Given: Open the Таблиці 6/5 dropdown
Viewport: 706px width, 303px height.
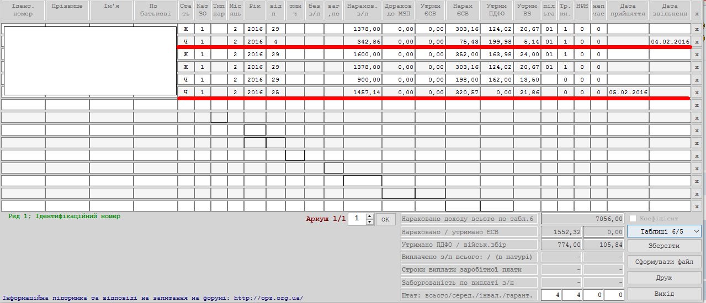Looking at the screenshot, I should tap(664, 232).
